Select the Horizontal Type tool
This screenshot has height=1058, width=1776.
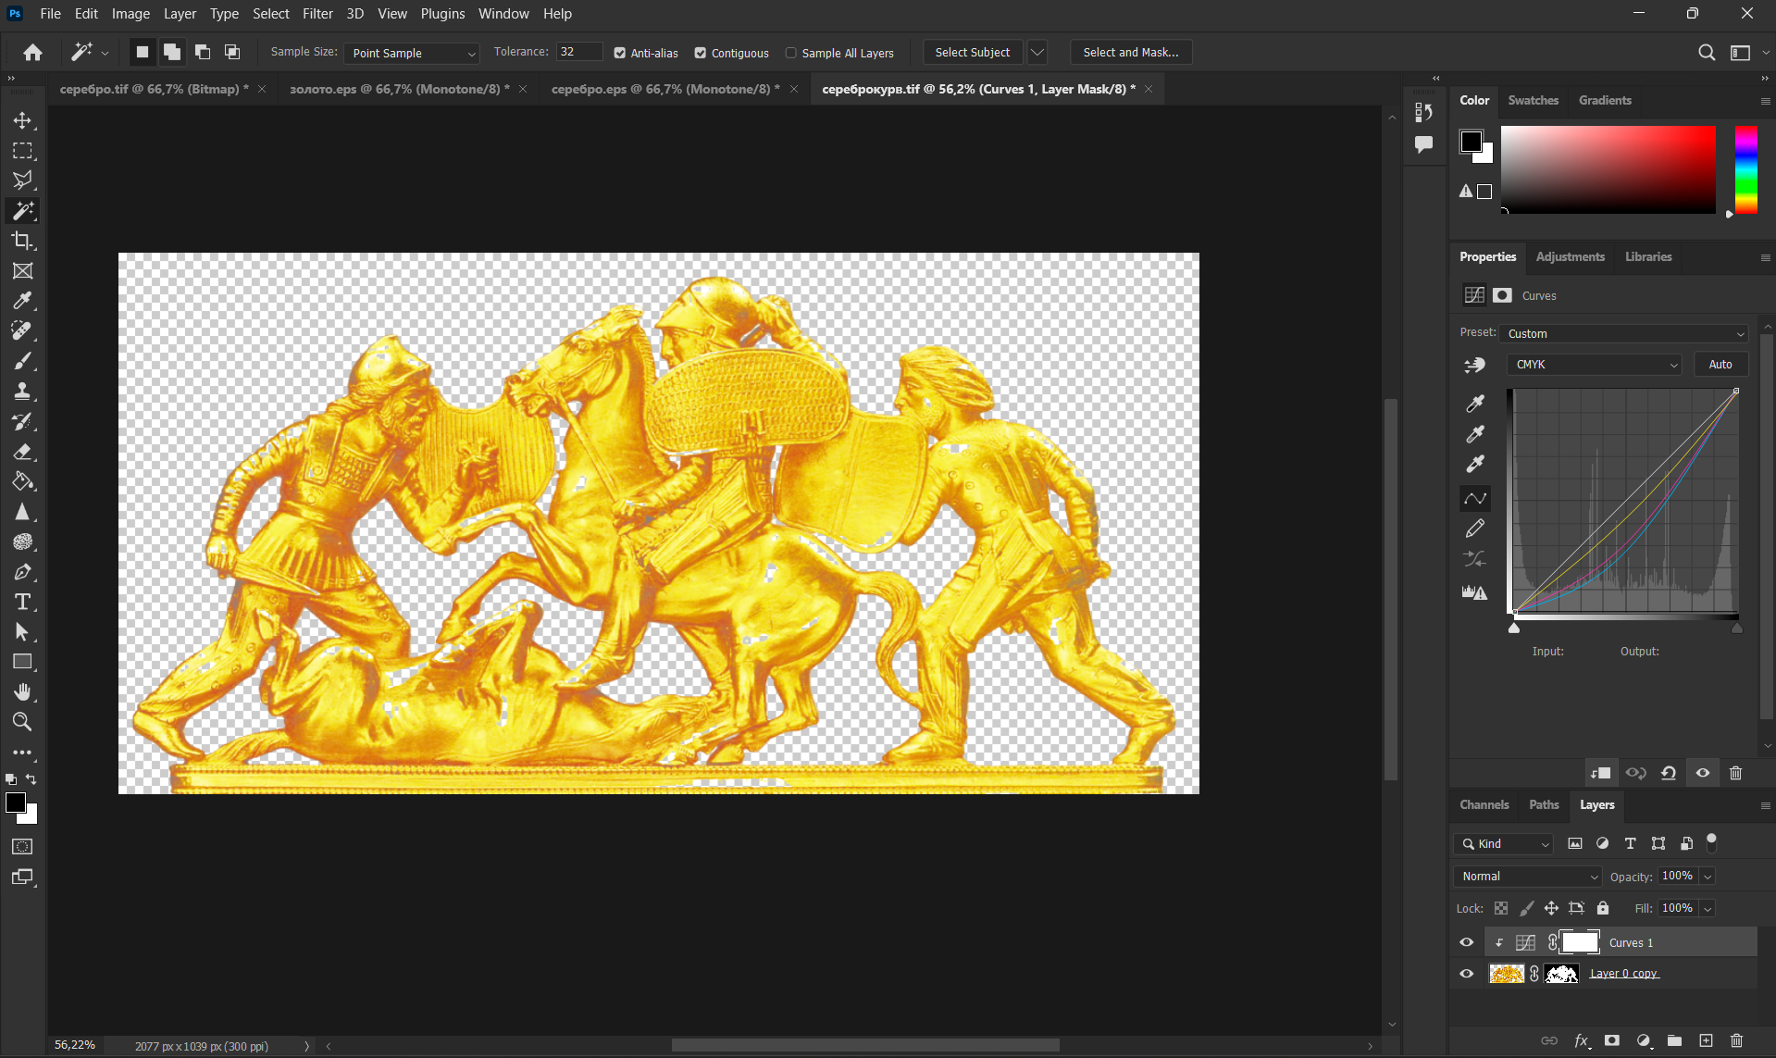click(x=22, y=602)
